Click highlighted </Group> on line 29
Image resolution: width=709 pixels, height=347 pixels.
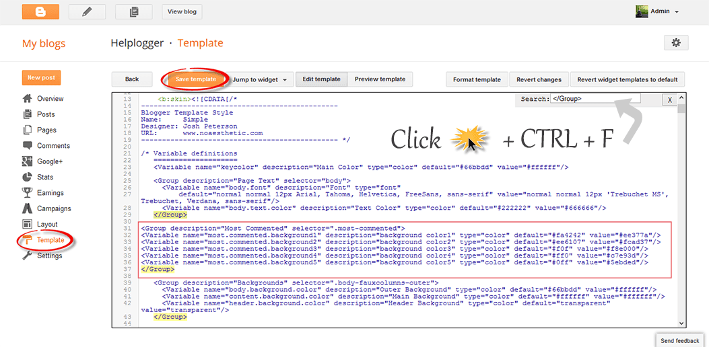(170, 215)
